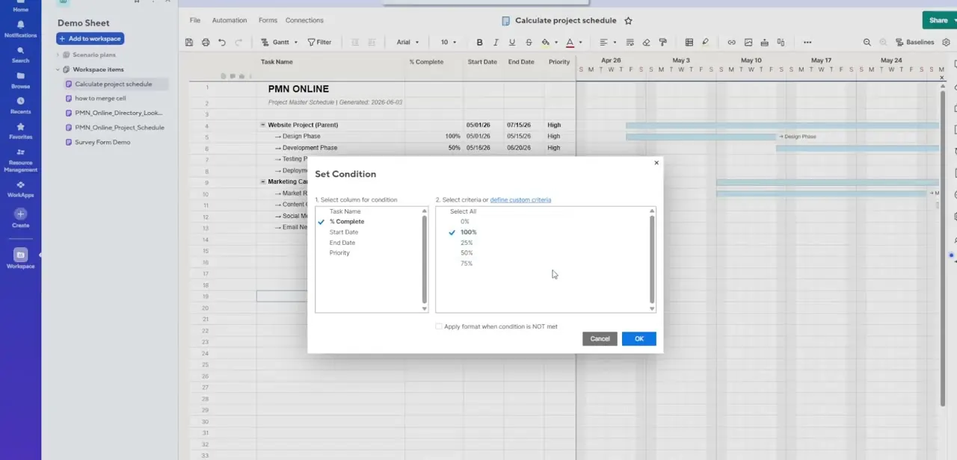Open the font size 10 dropdown
This screenshot has height=460, width=957.
coord(448,43)
